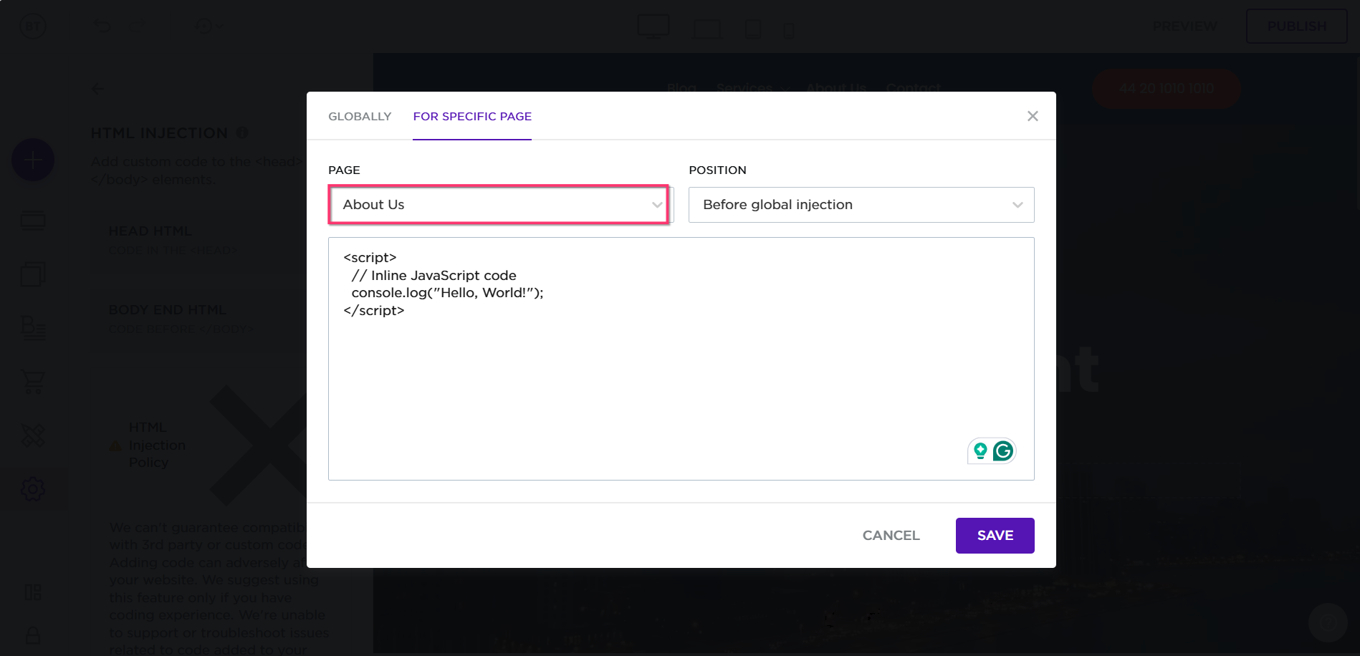Viewport: 1360px width, 656px height.
Task: Click the help icon in bottom-right corner
Action: pyautogui.click(x=1329, y=622)
